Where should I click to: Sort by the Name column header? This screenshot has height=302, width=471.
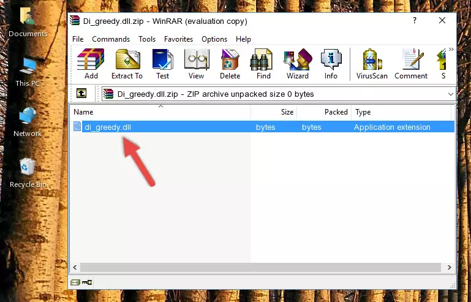160,112
